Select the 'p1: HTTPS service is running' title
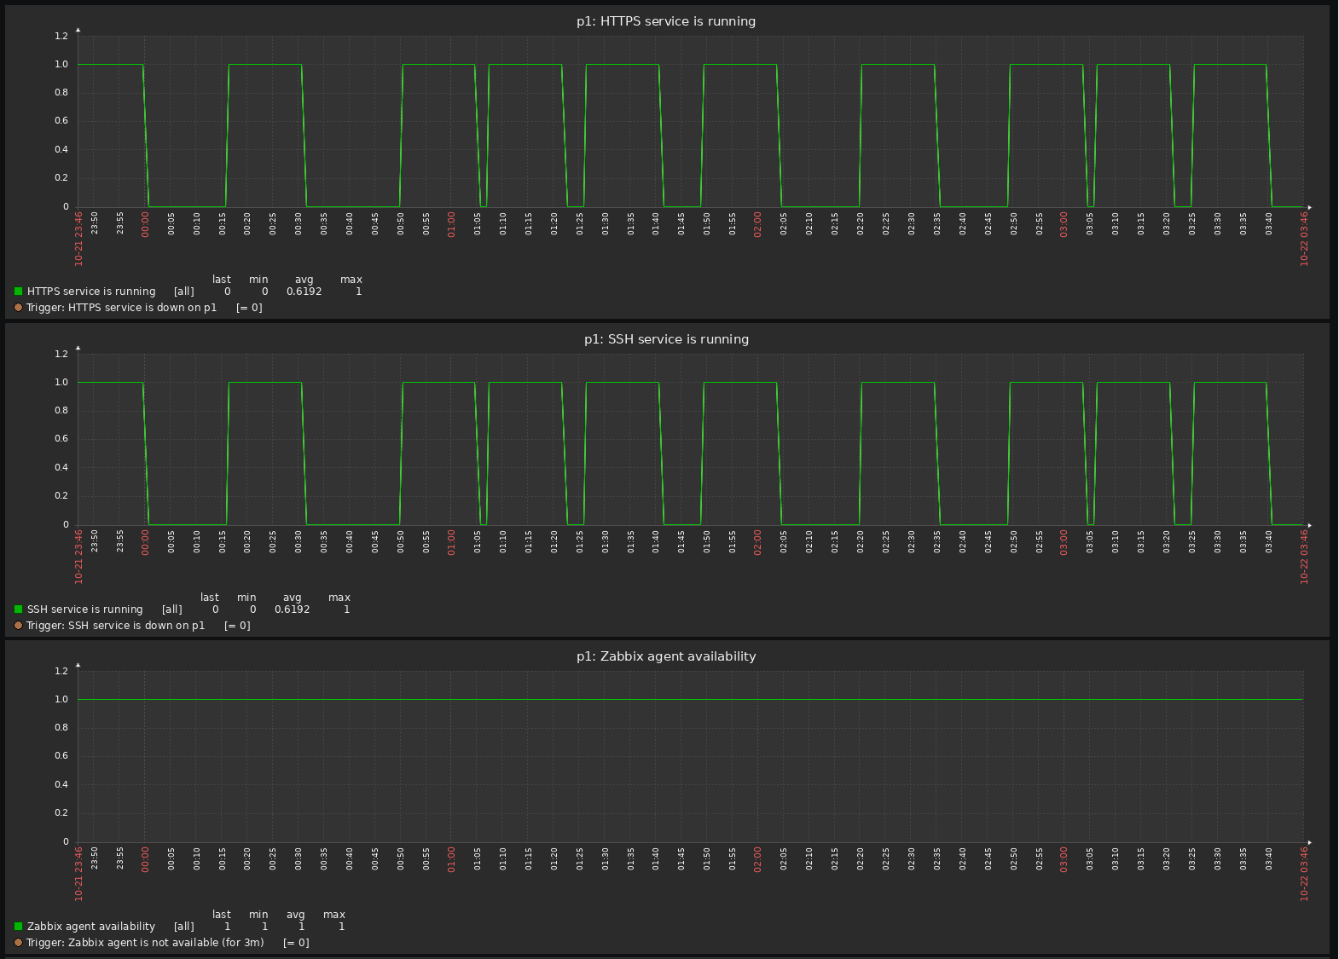Screen dimensions: 1339x959 point(666,21)
